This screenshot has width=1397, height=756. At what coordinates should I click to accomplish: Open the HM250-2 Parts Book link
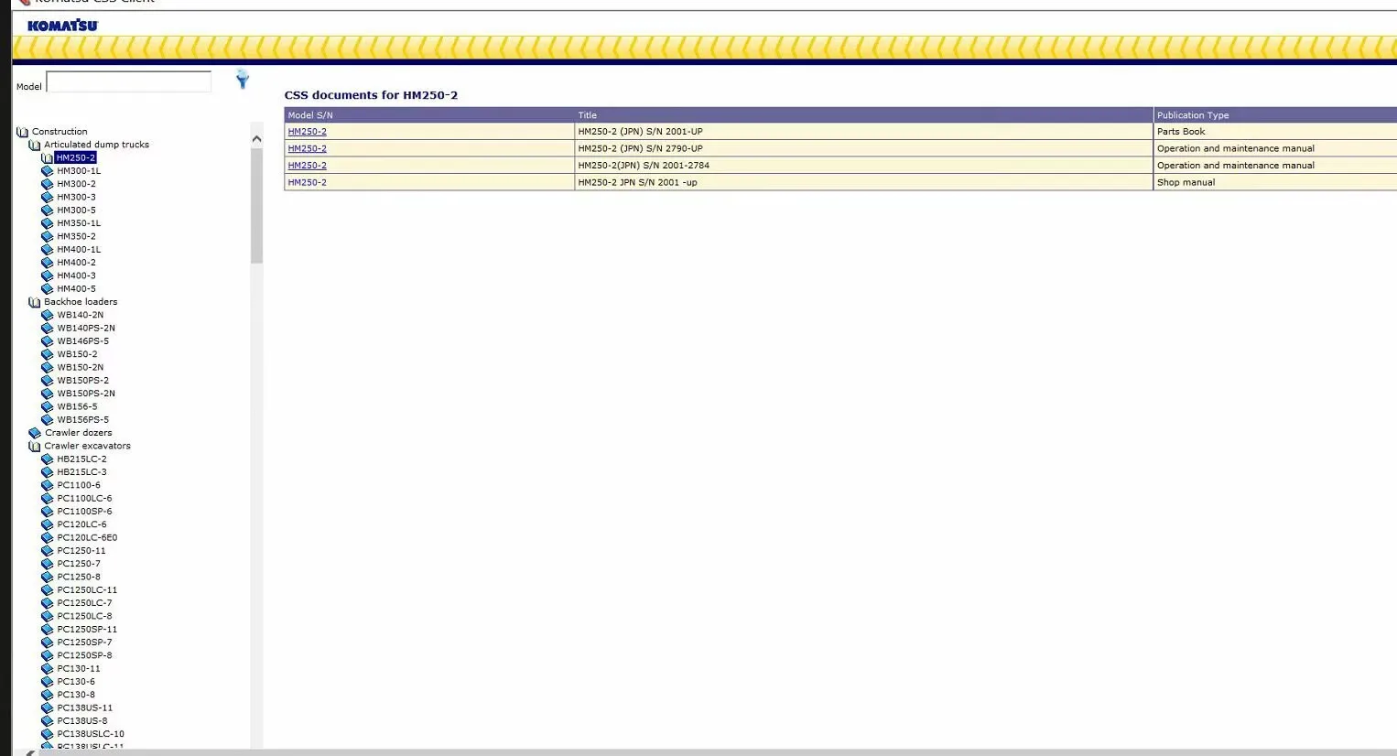click(x=307, y=132)
